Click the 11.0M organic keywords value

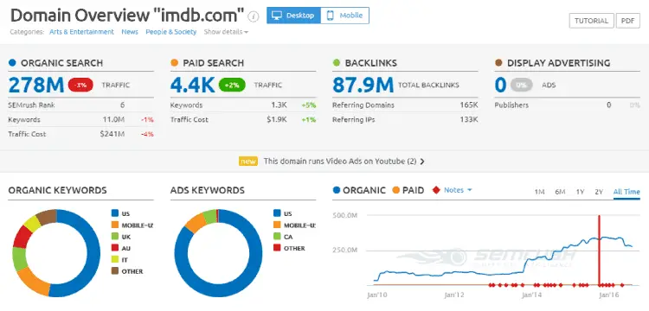click(113, 120)
